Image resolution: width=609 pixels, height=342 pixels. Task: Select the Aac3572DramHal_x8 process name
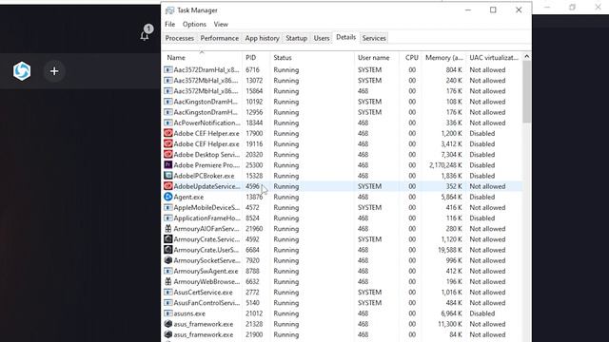point(206,69)
